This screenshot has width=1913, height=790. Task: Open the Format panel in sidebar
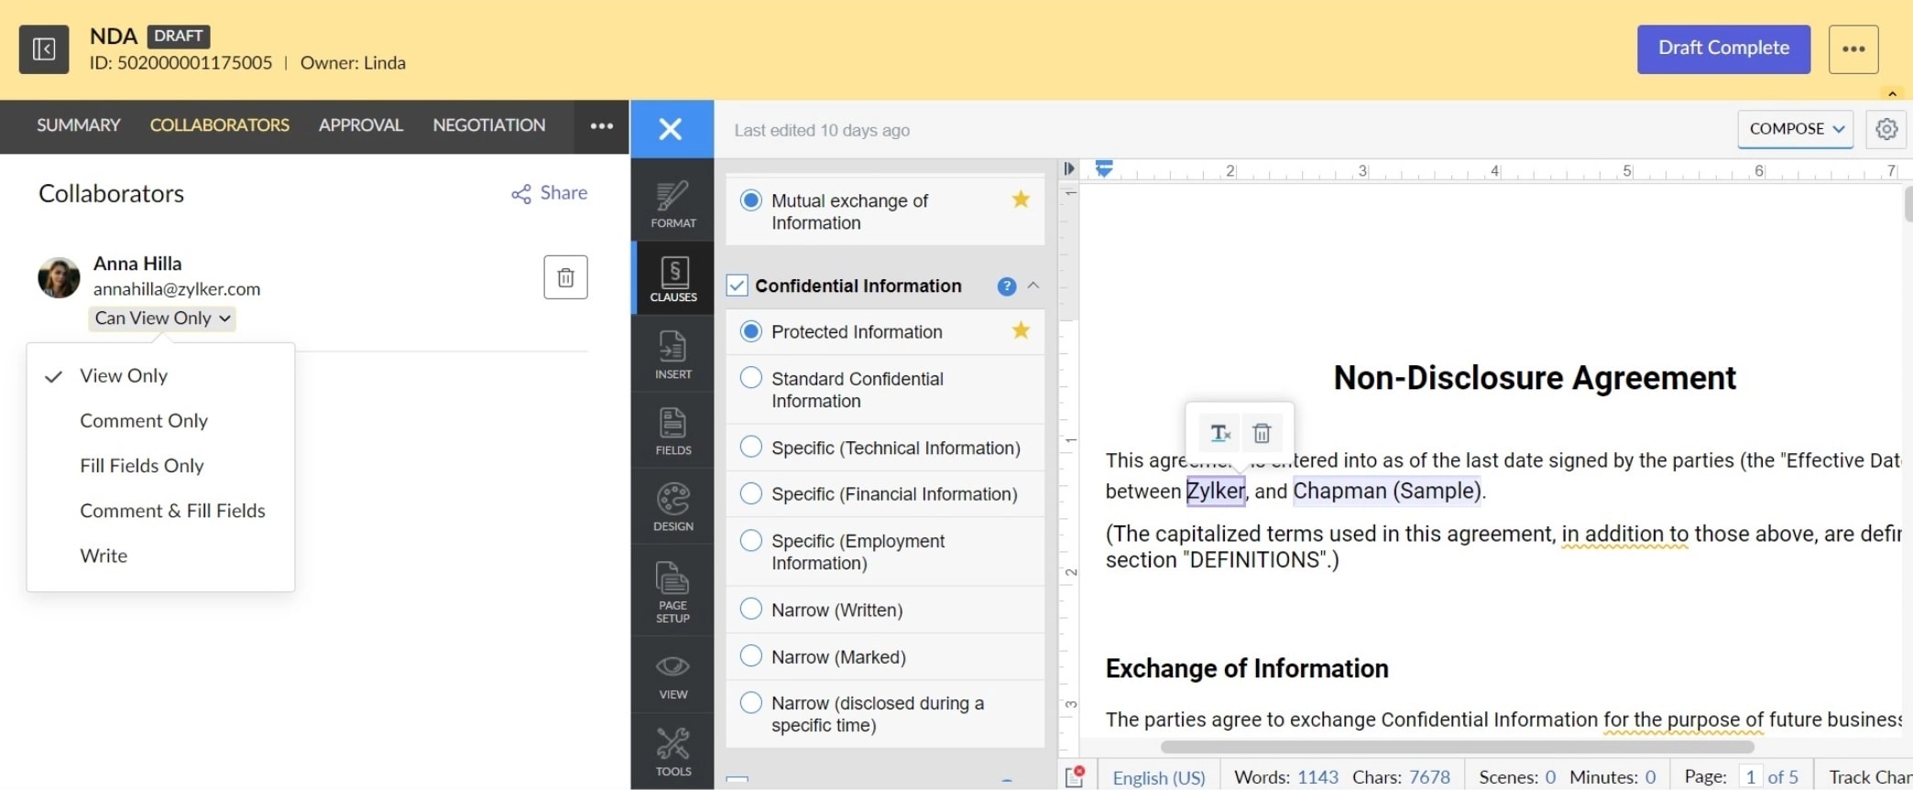point(672,203)
